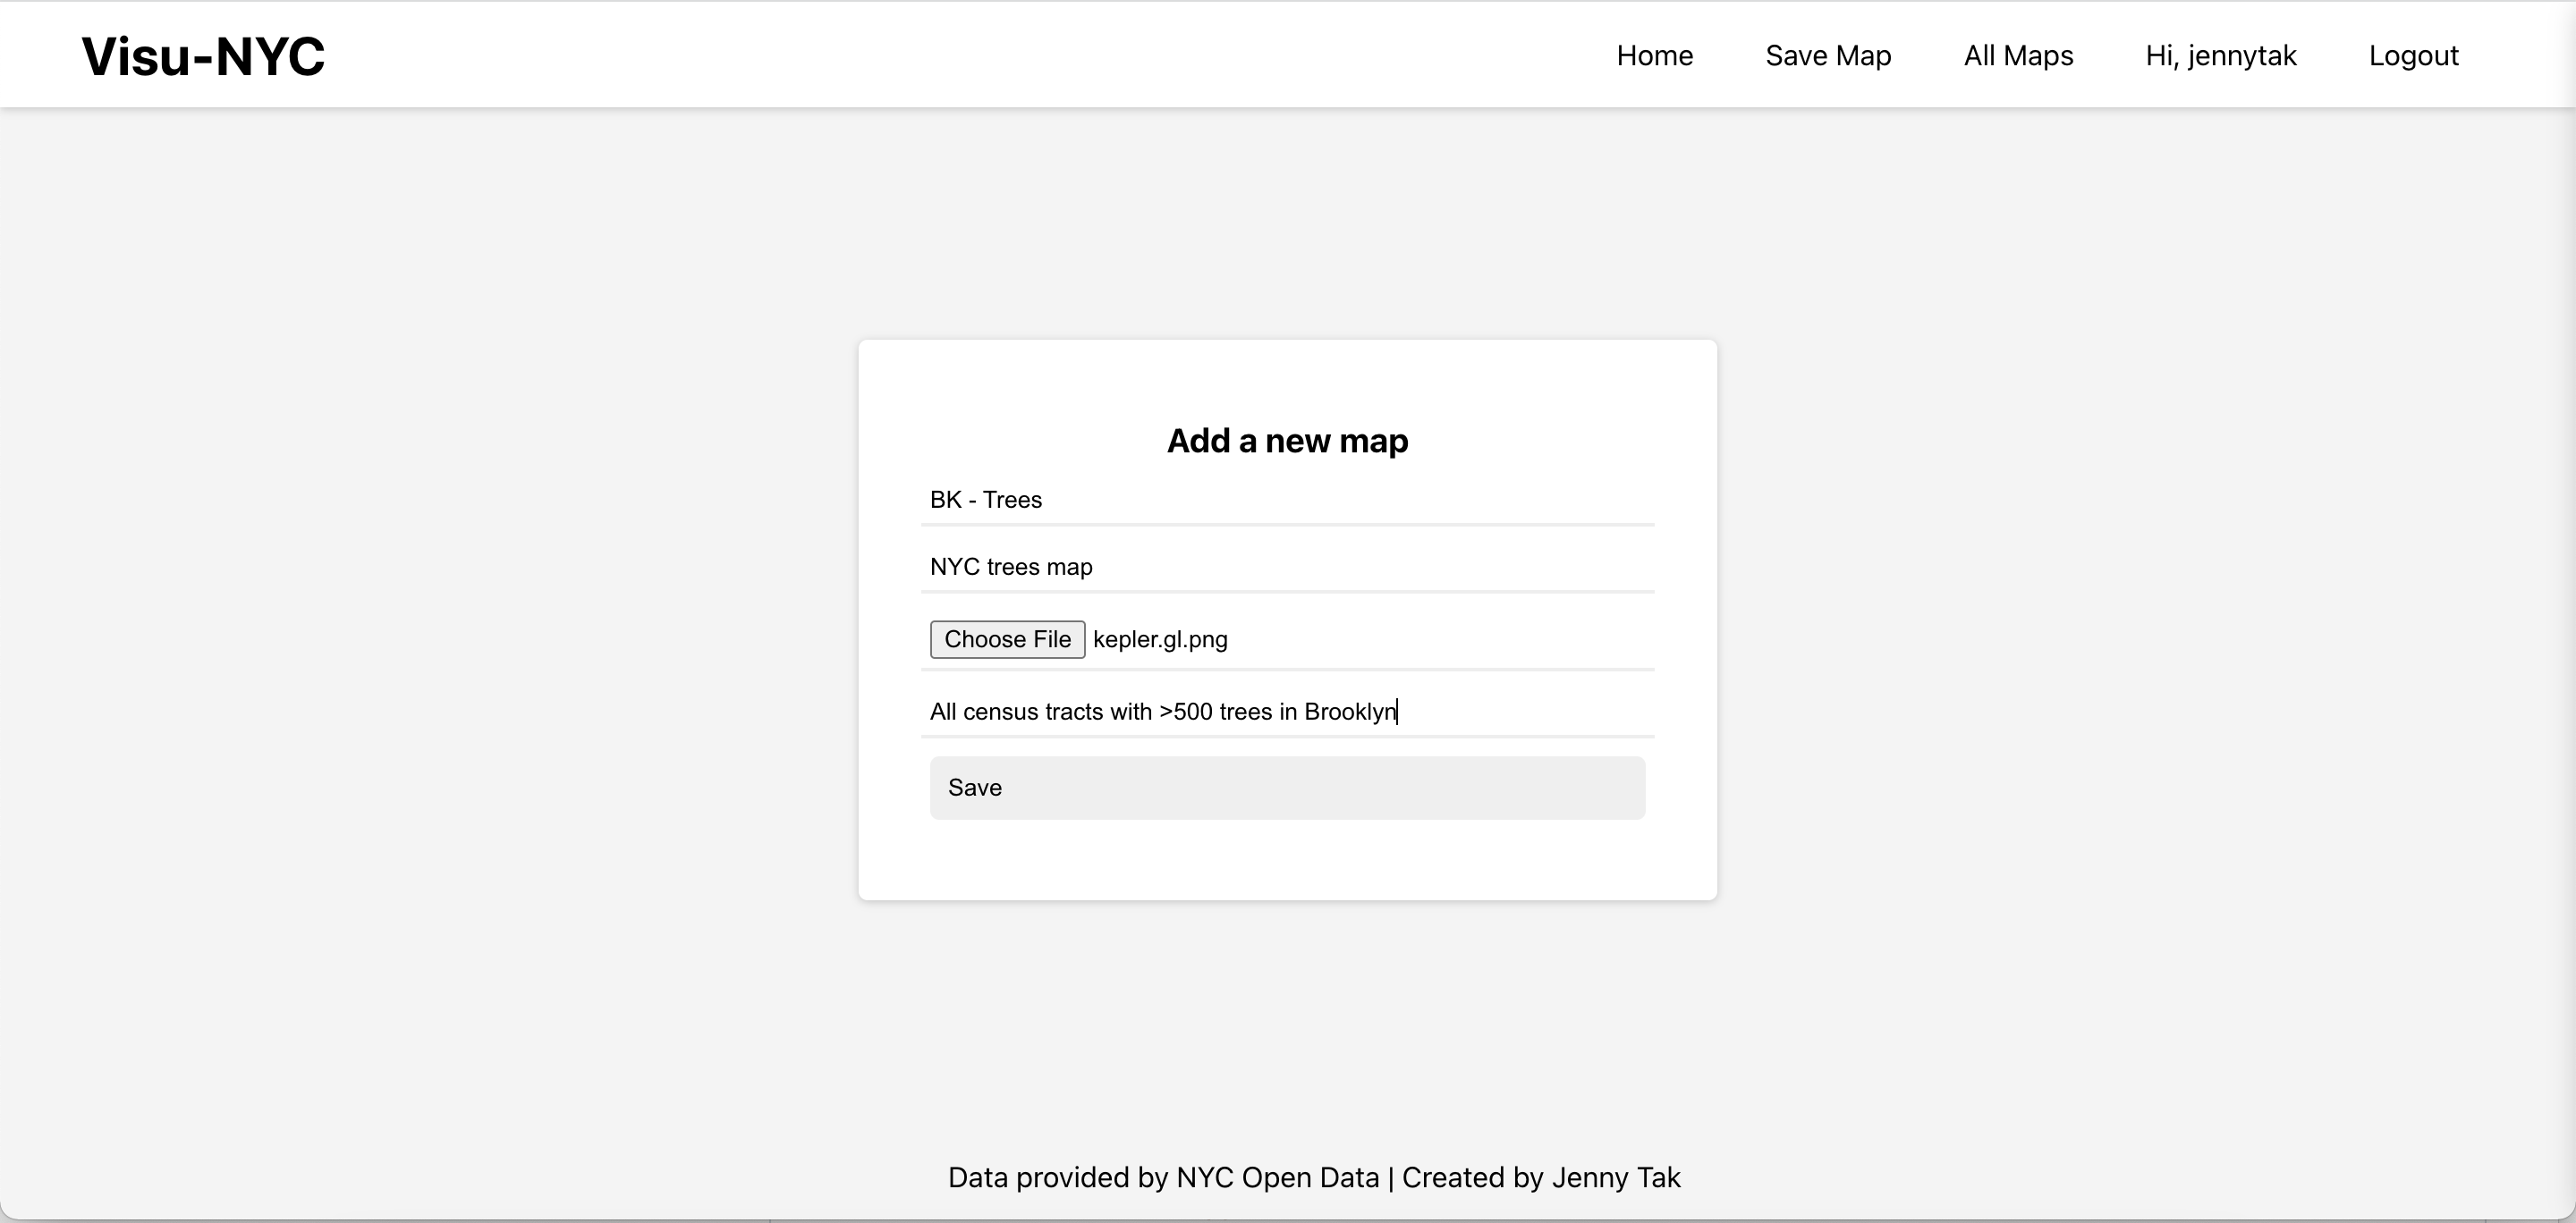Click the kepler.gl.png file name
Image resolution: width=2576 pixels, height=1223 pixels.
click(x=1159, y=639)
